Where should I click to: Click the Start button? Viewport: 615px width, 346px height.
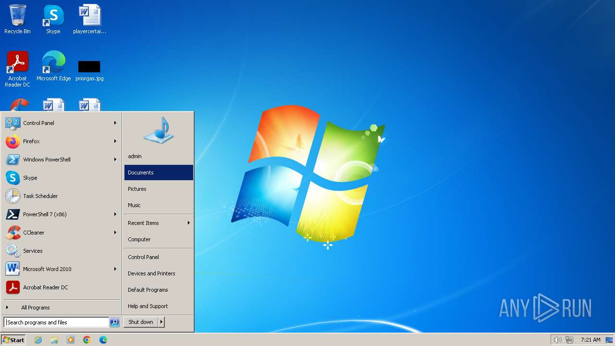pos(13,340)
